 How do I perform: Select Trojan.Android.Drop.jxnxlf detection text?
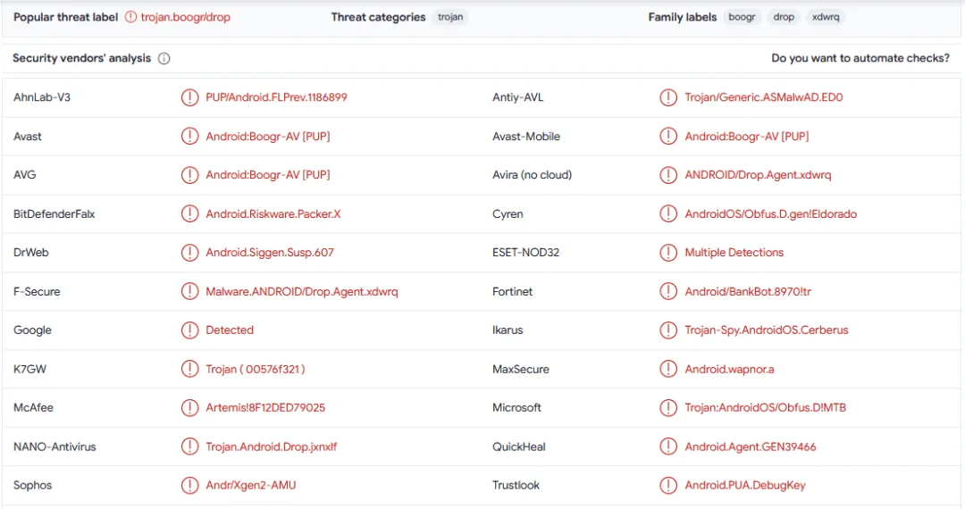272,446
